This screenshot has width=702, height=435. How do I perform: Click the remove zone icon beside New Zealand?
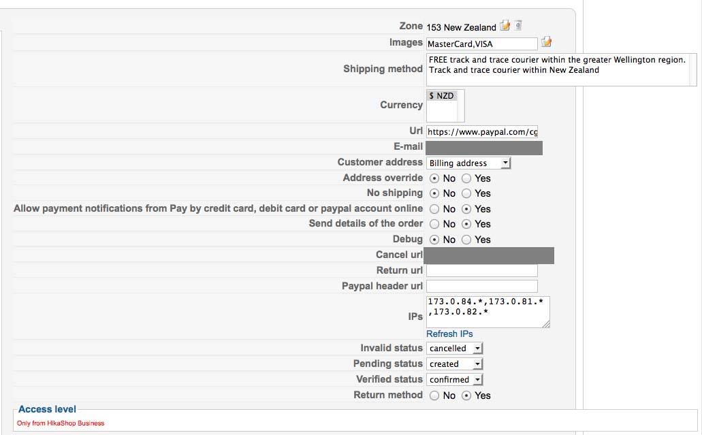tap(518, 25)
